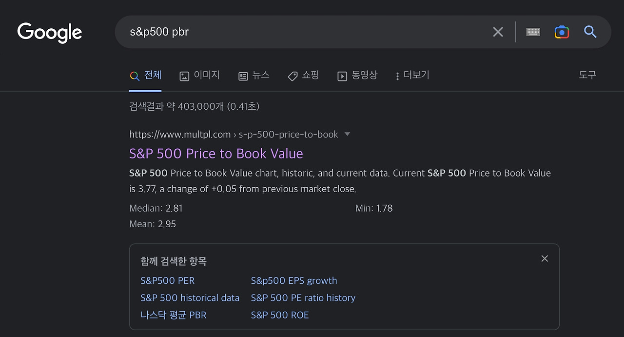Select S&p500 EPS growth suggestion
This screenshot has width=624, height=337.
293,281
